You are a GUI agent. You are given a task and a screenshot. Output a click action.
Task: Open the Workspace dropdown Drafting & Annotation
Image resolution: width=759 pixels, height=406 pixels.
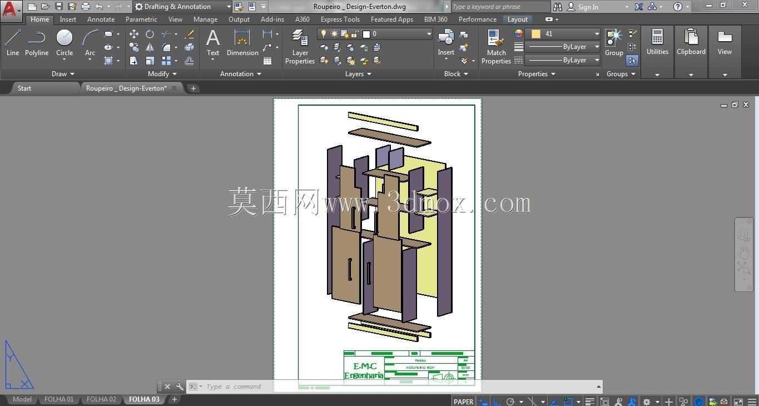click(183, 7)
